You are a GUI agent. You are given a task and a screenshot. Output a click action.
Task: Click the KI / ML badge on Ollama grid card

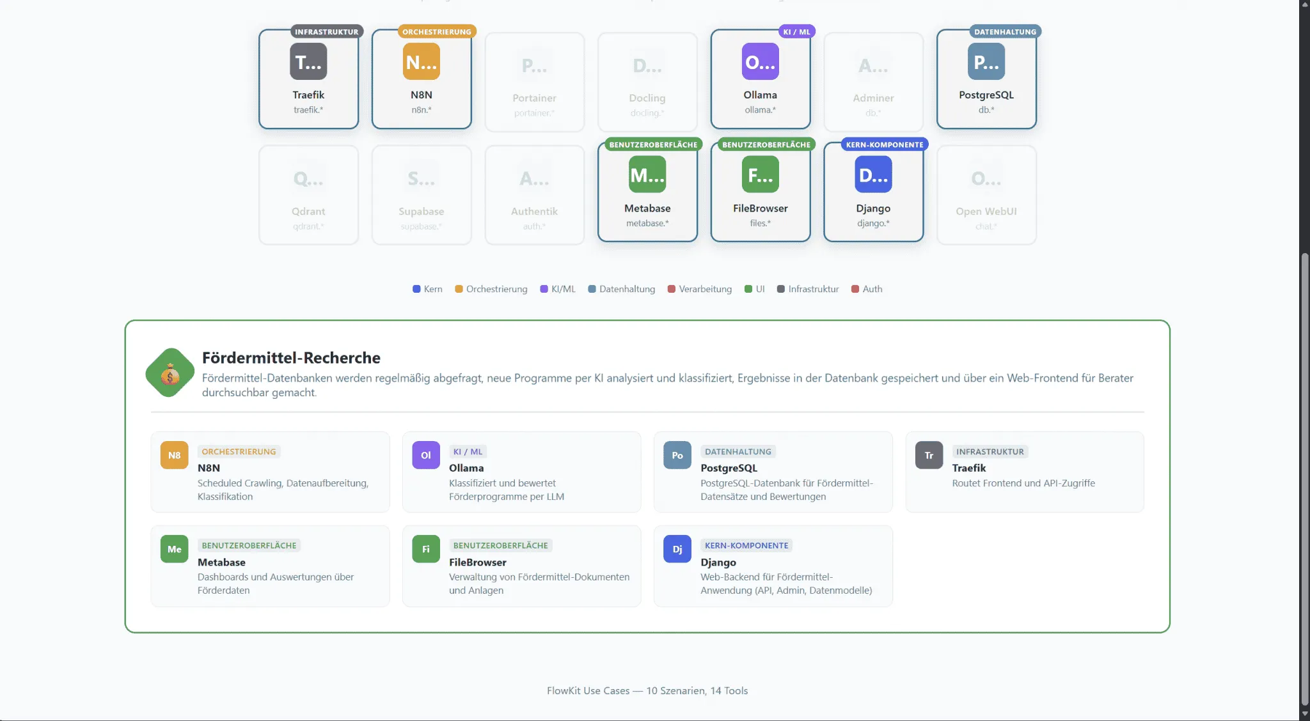pos(797,31)
